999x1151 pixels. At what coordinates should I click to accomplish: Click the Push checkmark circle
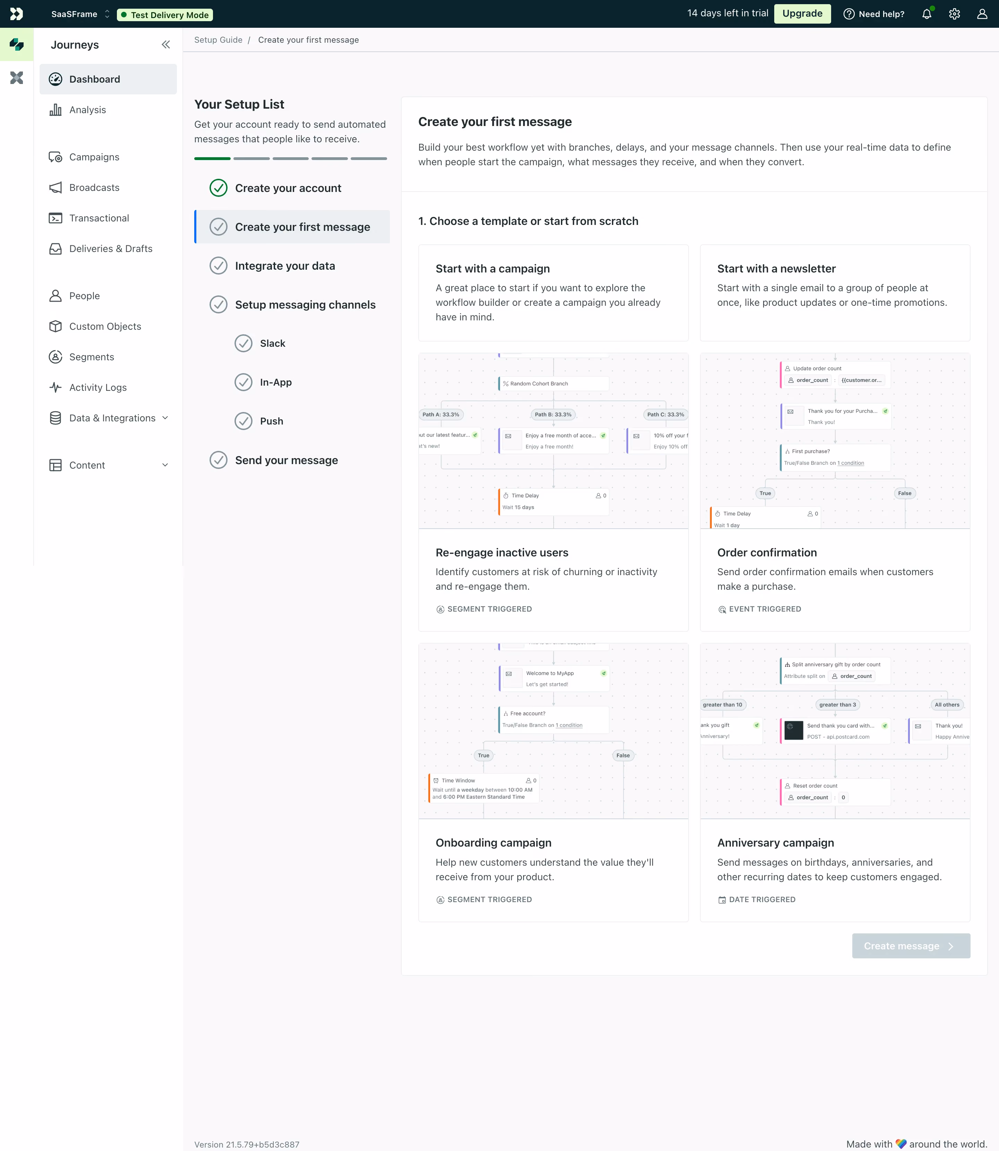pyautogui.click(x=243, y=421)
